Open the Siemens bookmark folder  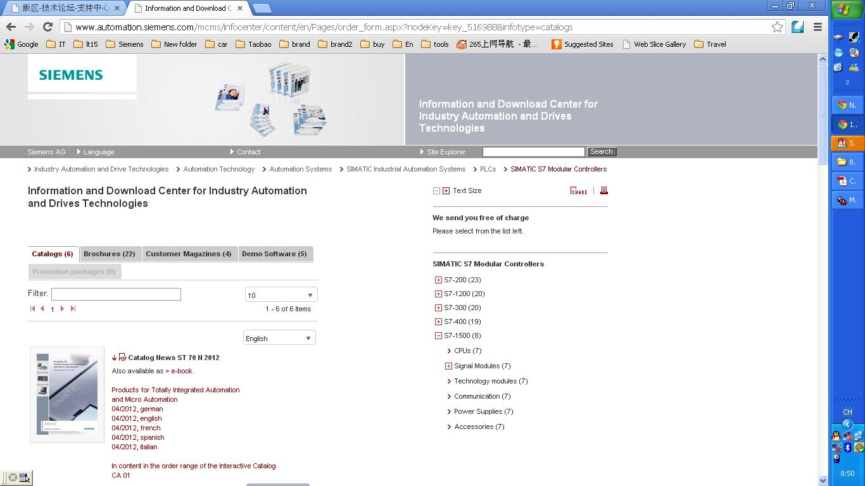pyautogui.click(x=125, y=44)
